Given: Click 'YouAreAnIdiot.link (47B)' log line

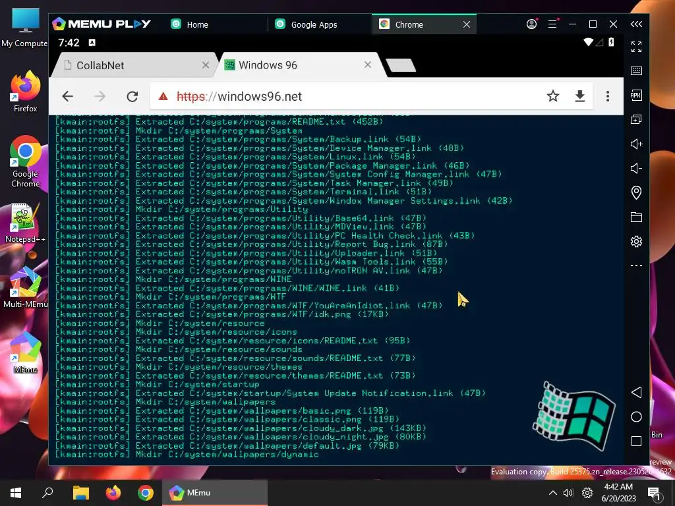Looking at the screenshot, I should pyautogui.click(x=249, y=306).
